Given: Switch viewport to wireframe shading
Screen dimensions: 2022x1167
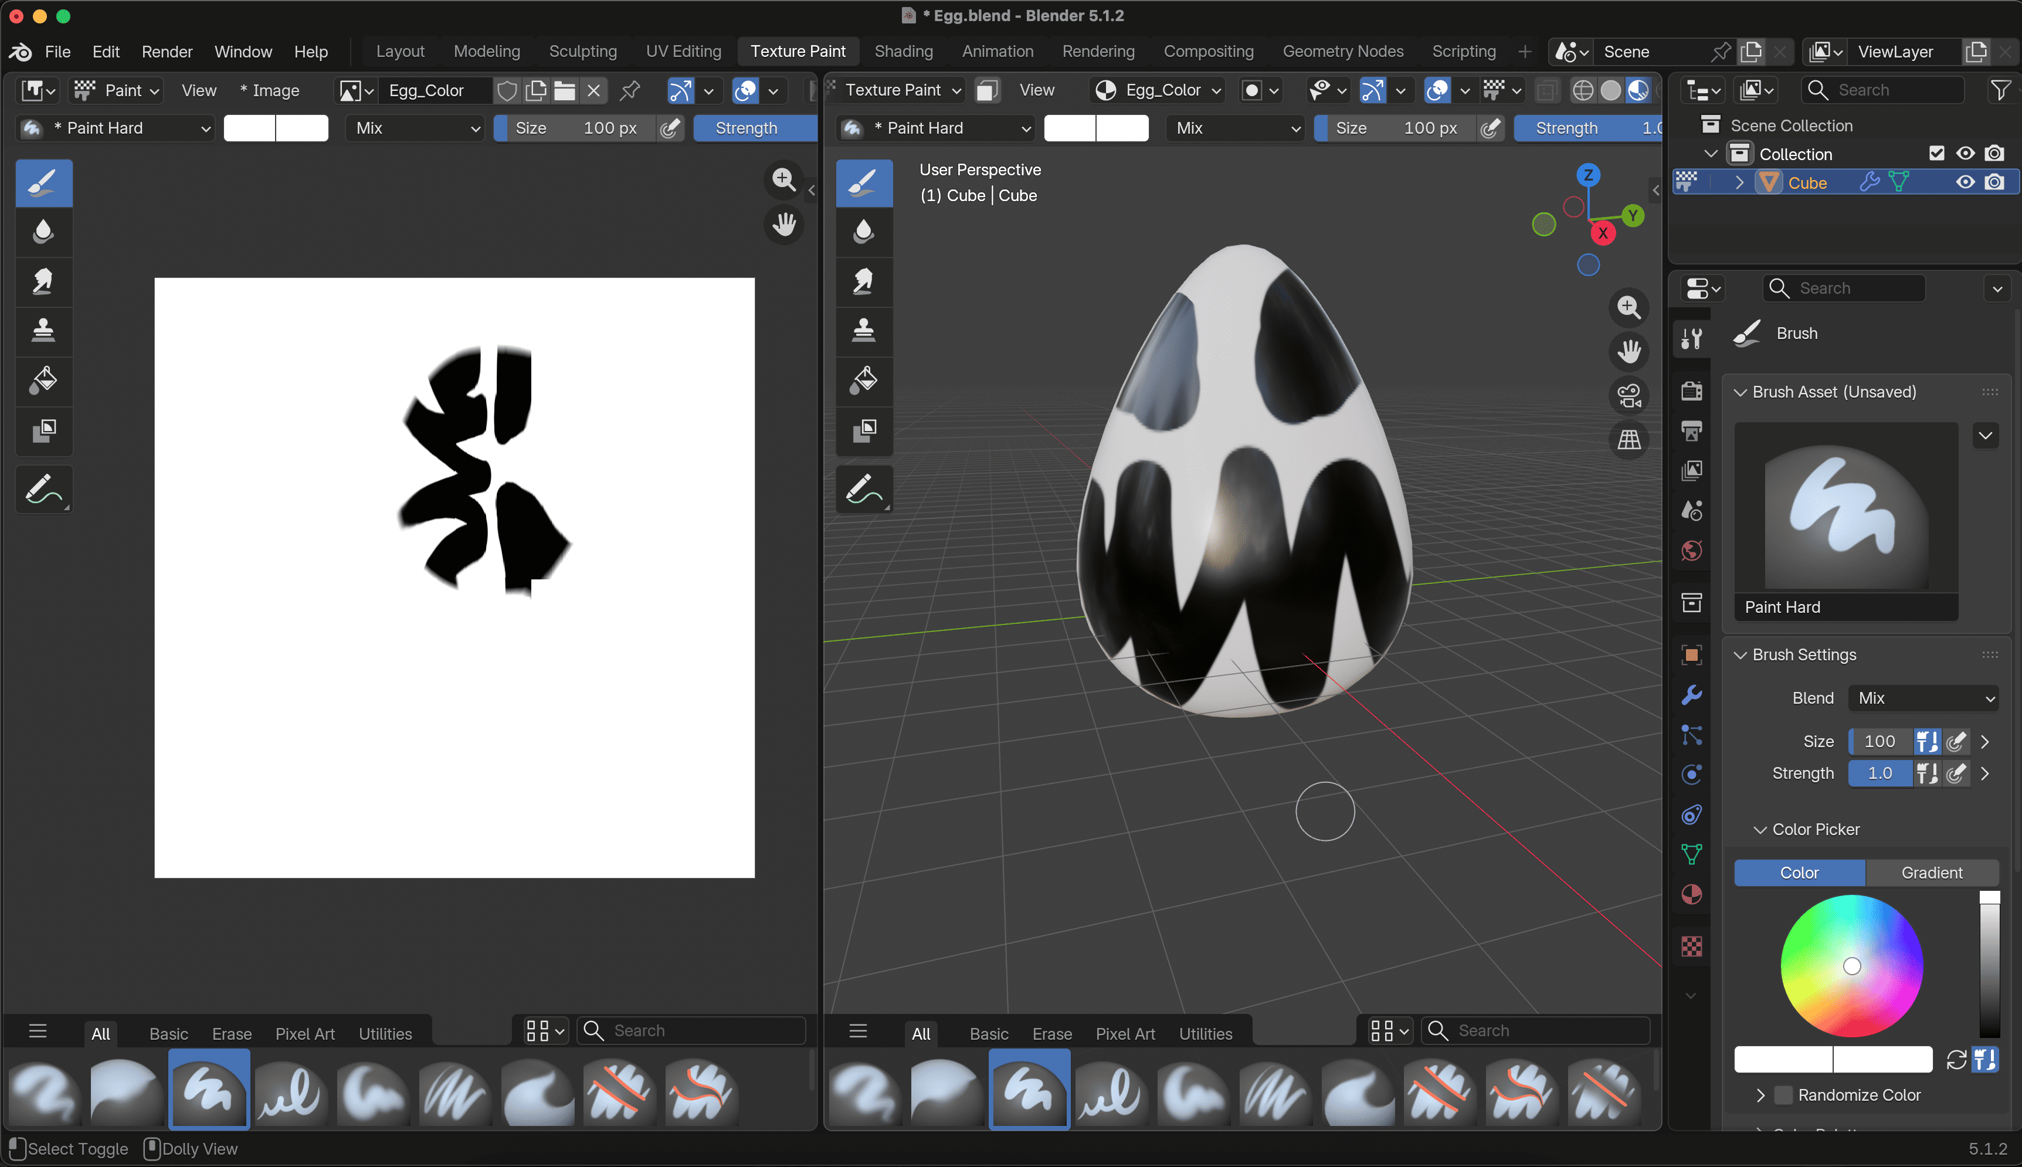Looking at the screenshot, I should pyautogui.click(x=1583, y=90).
